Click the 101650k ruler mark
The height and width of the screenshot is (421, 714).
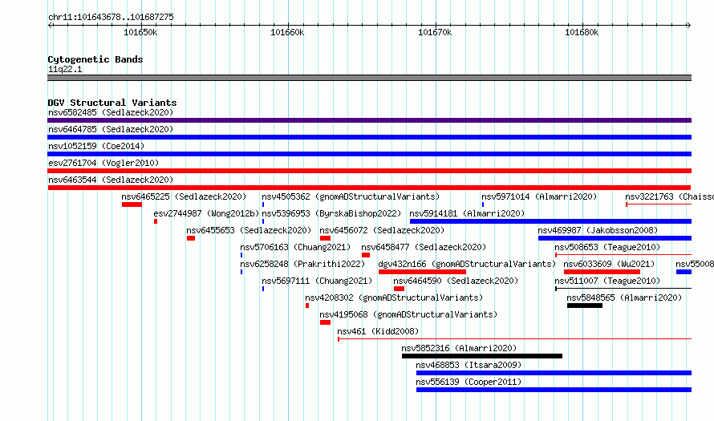pyautogui.click(x=140, y=32)
